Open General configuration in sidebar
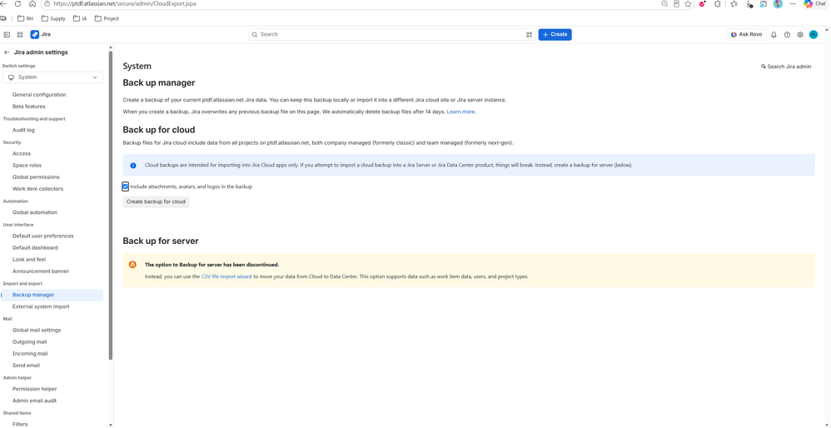Image resolution: width=831 pixels, height=428 pixels. tap(39, 95)
